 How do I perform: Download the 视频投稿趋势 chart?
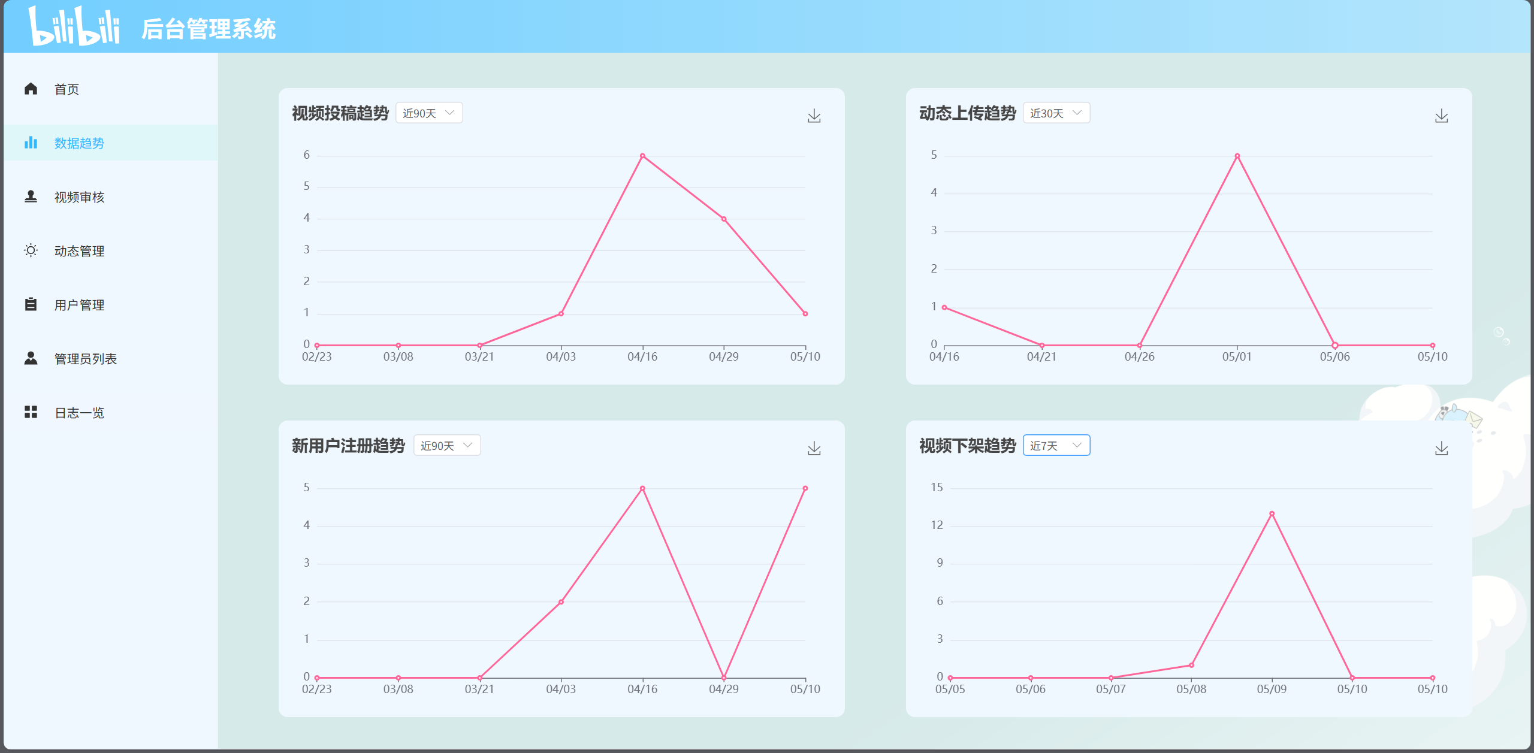(x=814, y=116)
